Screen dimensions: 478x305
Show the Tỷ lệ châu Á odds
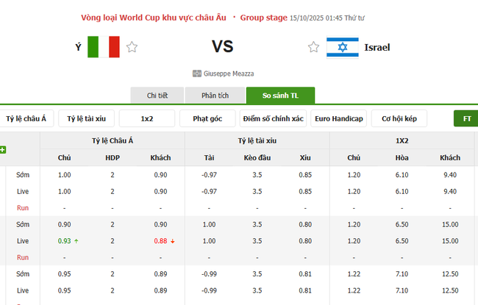tap(26, 118)
